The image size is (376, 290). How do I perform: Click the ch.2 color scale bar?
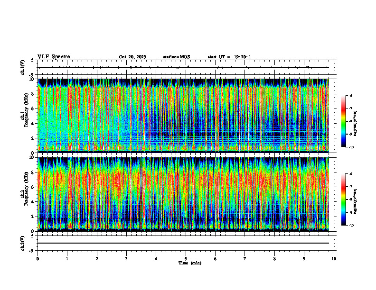click(x=344, y=199)
